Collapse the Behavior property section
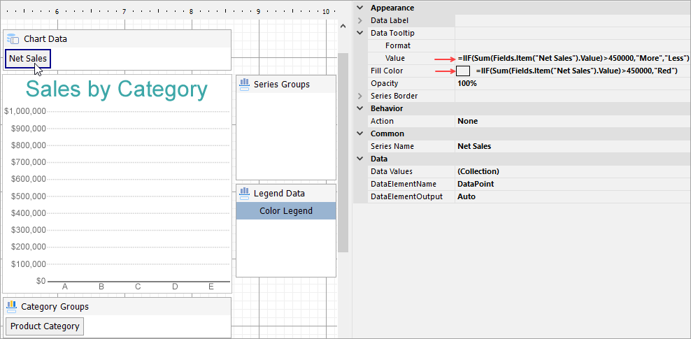The image size is (691, 339). point(360,108)
